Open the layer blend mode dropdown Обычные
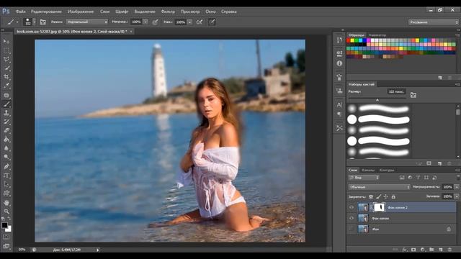The width and height of the screenshot is (461, 259). [379, 187]
